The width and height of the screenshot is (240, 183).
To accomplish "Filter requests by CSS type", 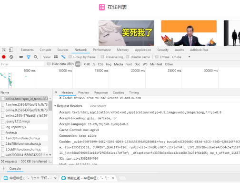I will tap(100, 64).
